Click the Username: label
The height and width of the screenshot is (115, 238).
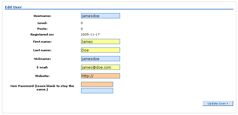42,16
